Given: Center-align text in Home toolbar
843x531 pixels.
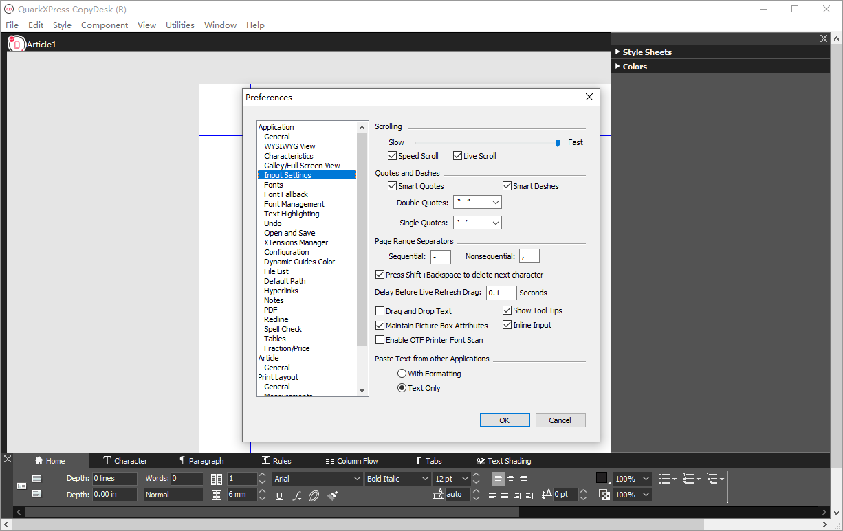Looking at the screenshot, I should [x=510, y=478].
